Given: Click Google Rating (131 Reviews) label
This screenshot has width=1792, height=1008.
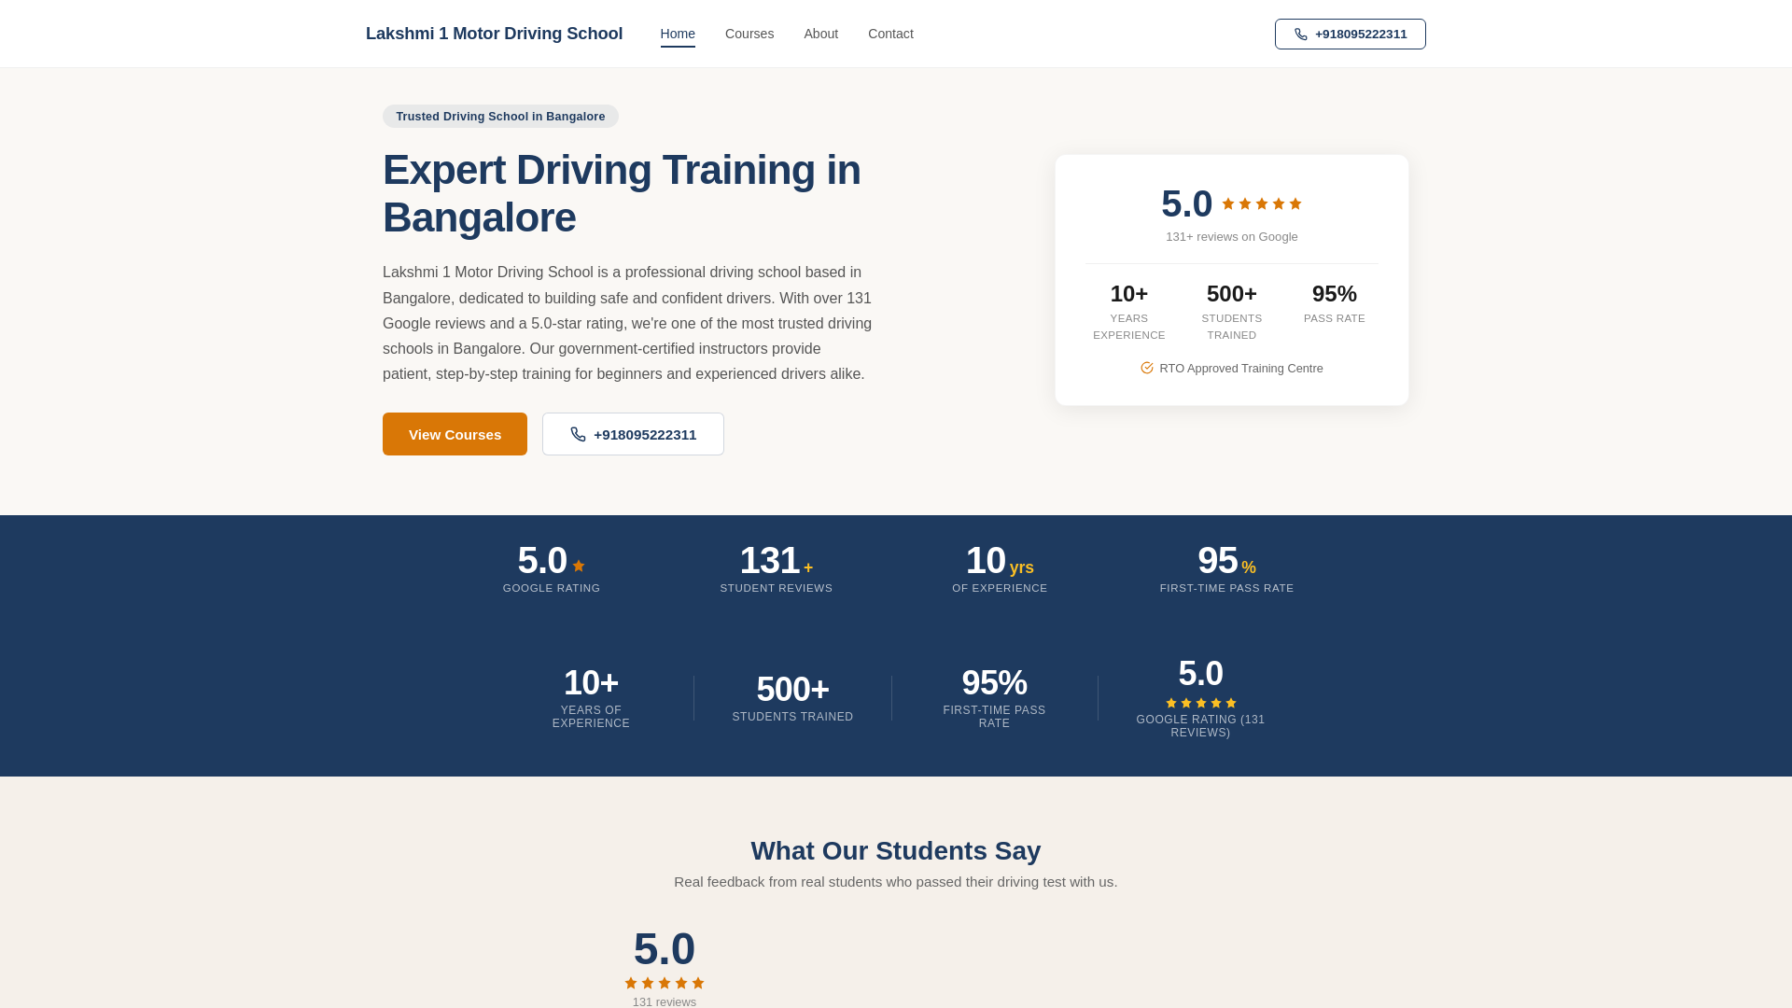Looking at the screenshot, I should coord(1200,726).
